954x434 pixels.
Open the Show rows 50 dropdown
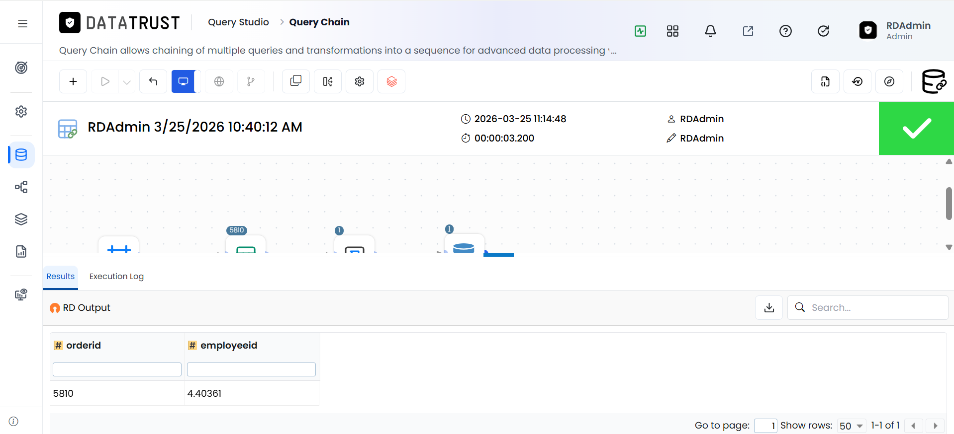[852, 426]
